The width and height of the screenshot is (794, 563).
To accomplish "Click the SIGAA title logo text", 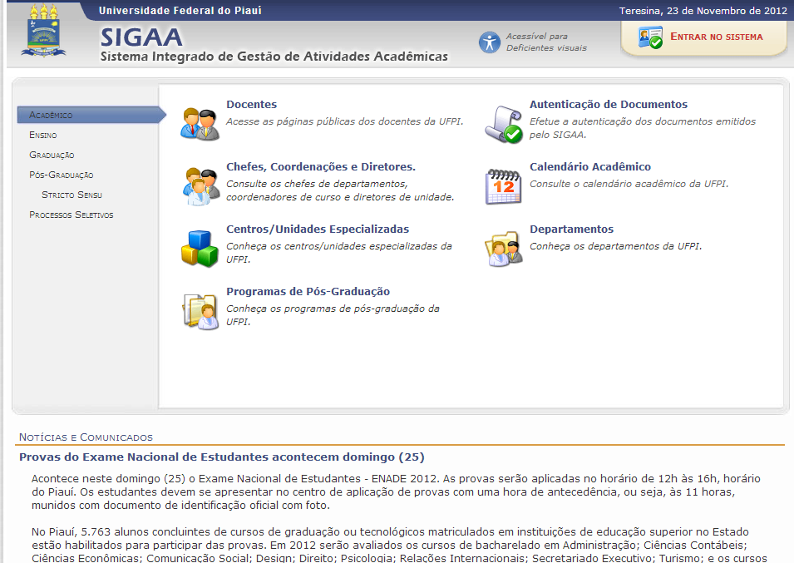I will [141, 37].
